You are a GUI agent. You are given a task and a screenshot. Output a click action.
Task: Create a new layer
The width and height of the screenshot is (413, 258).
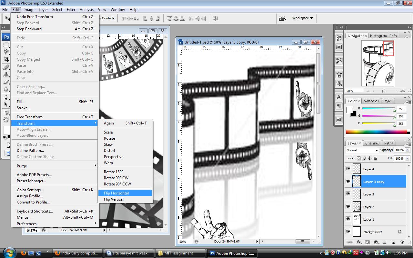click(x=393, y=242)
